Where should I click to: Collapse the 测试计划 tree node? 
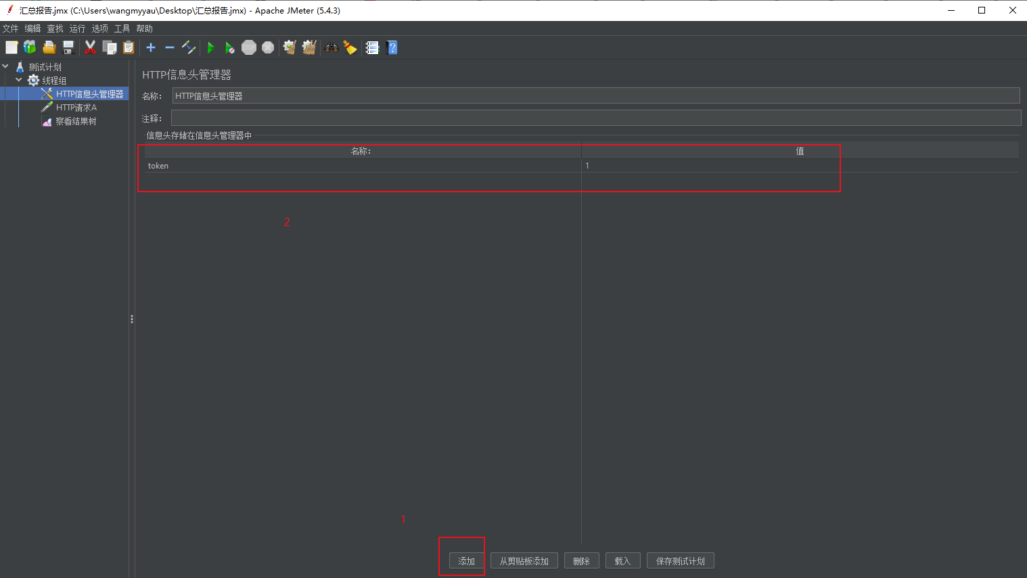pyautogui.click(x=5, y=66)
